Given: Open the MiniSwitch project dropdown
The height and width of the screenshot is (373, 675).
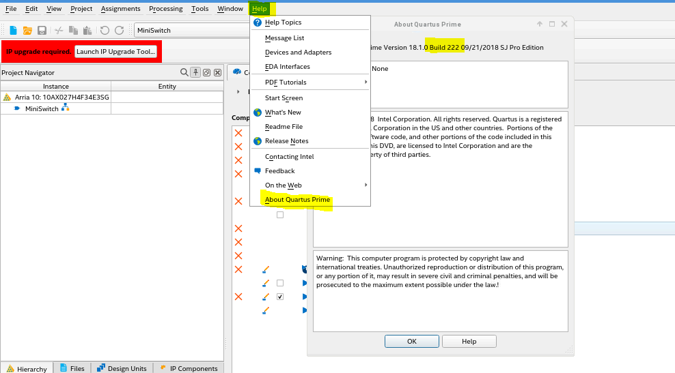Looking at the screenshot, I should [193, 30].
